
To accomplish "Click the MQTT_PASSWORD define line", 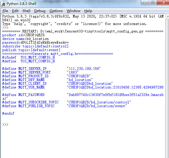I will click(x=83, y=97).
